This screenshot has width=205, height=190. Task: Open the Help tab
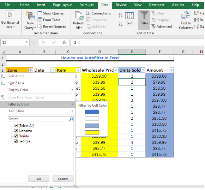(x=195, y=5)
